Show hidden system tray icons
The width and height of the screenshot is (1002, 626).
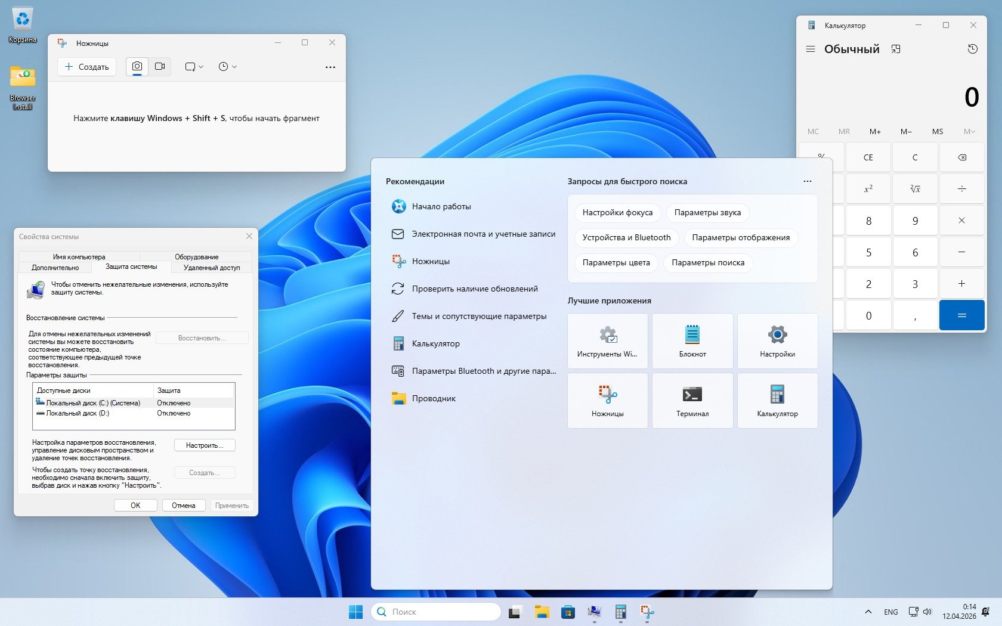pyautogui.click(x=868, y=612)
